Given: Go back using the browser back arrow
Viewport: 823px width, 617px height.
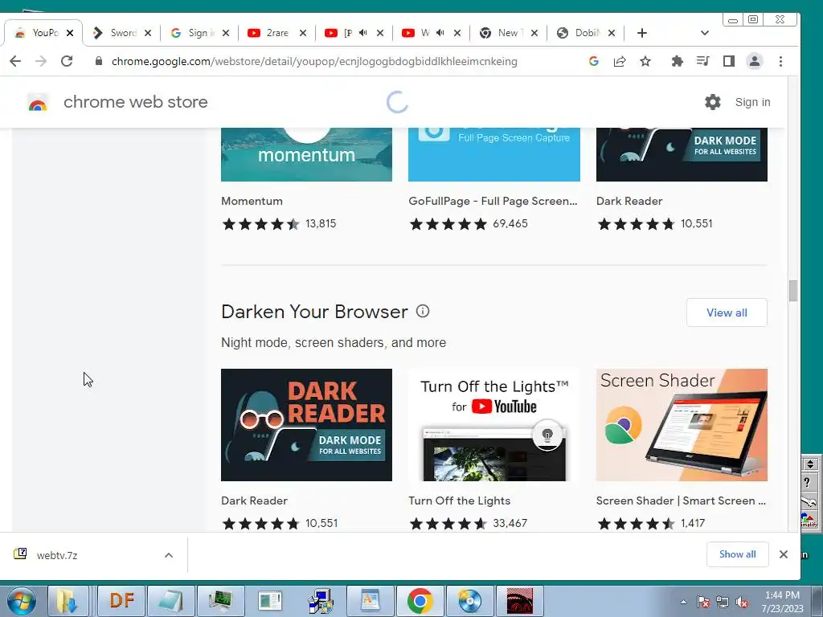Looking at the screenshot, I should pyautogui.click(x=15, y=61).
